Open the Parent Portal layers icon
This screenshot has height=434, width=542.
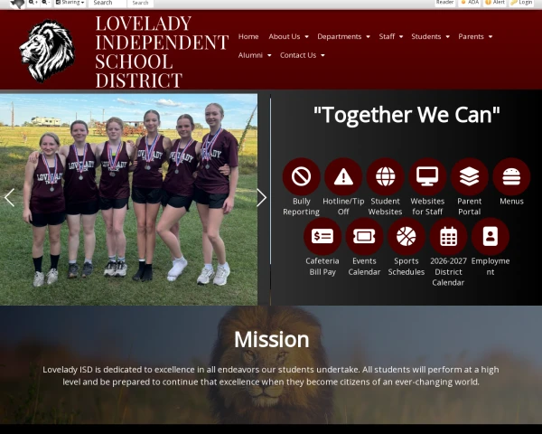[x=470, y=176]
